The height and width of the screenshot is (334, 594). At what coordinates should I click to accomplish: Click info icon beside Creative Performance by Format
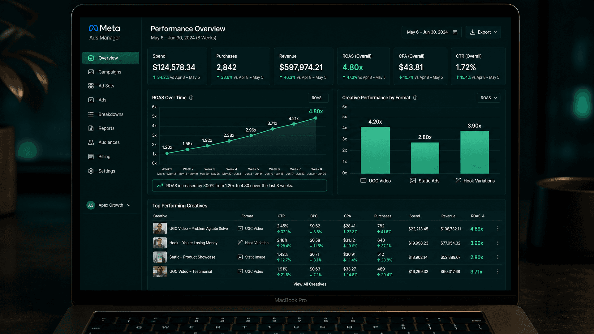(415, 98)
